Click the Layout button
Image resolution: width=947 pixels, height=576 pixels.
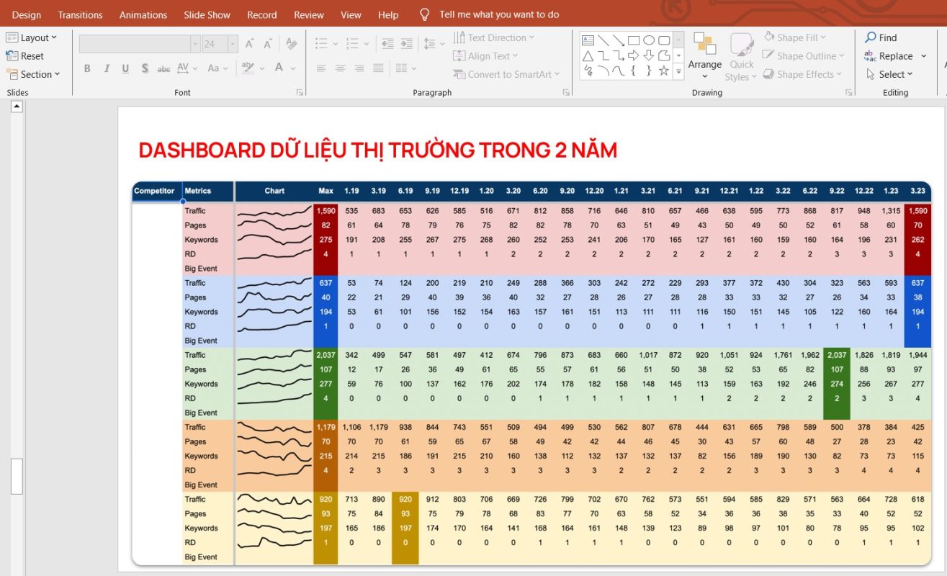[x=32, y=37]
